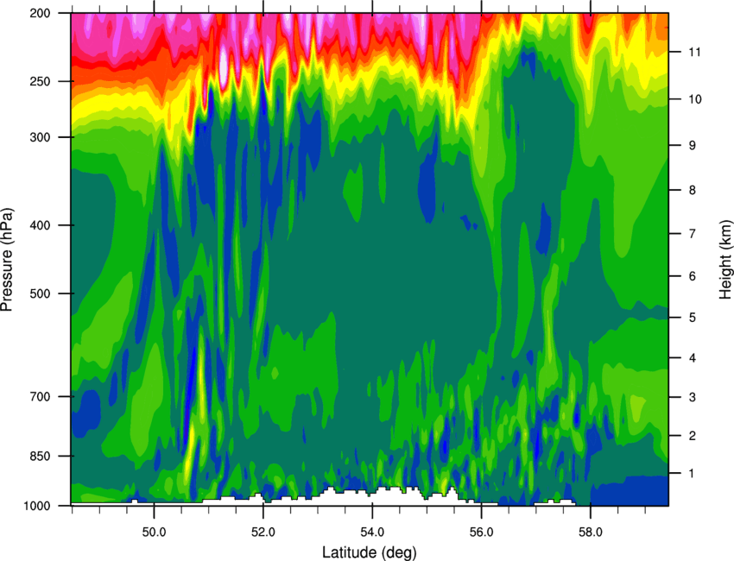734x561 pixels.
Task: Click the 300 pressure tick label
Action: pos(41,137)
